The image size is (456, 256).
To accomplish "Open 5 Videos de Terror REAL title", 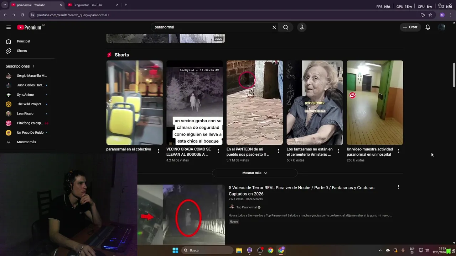I will 301,191.
